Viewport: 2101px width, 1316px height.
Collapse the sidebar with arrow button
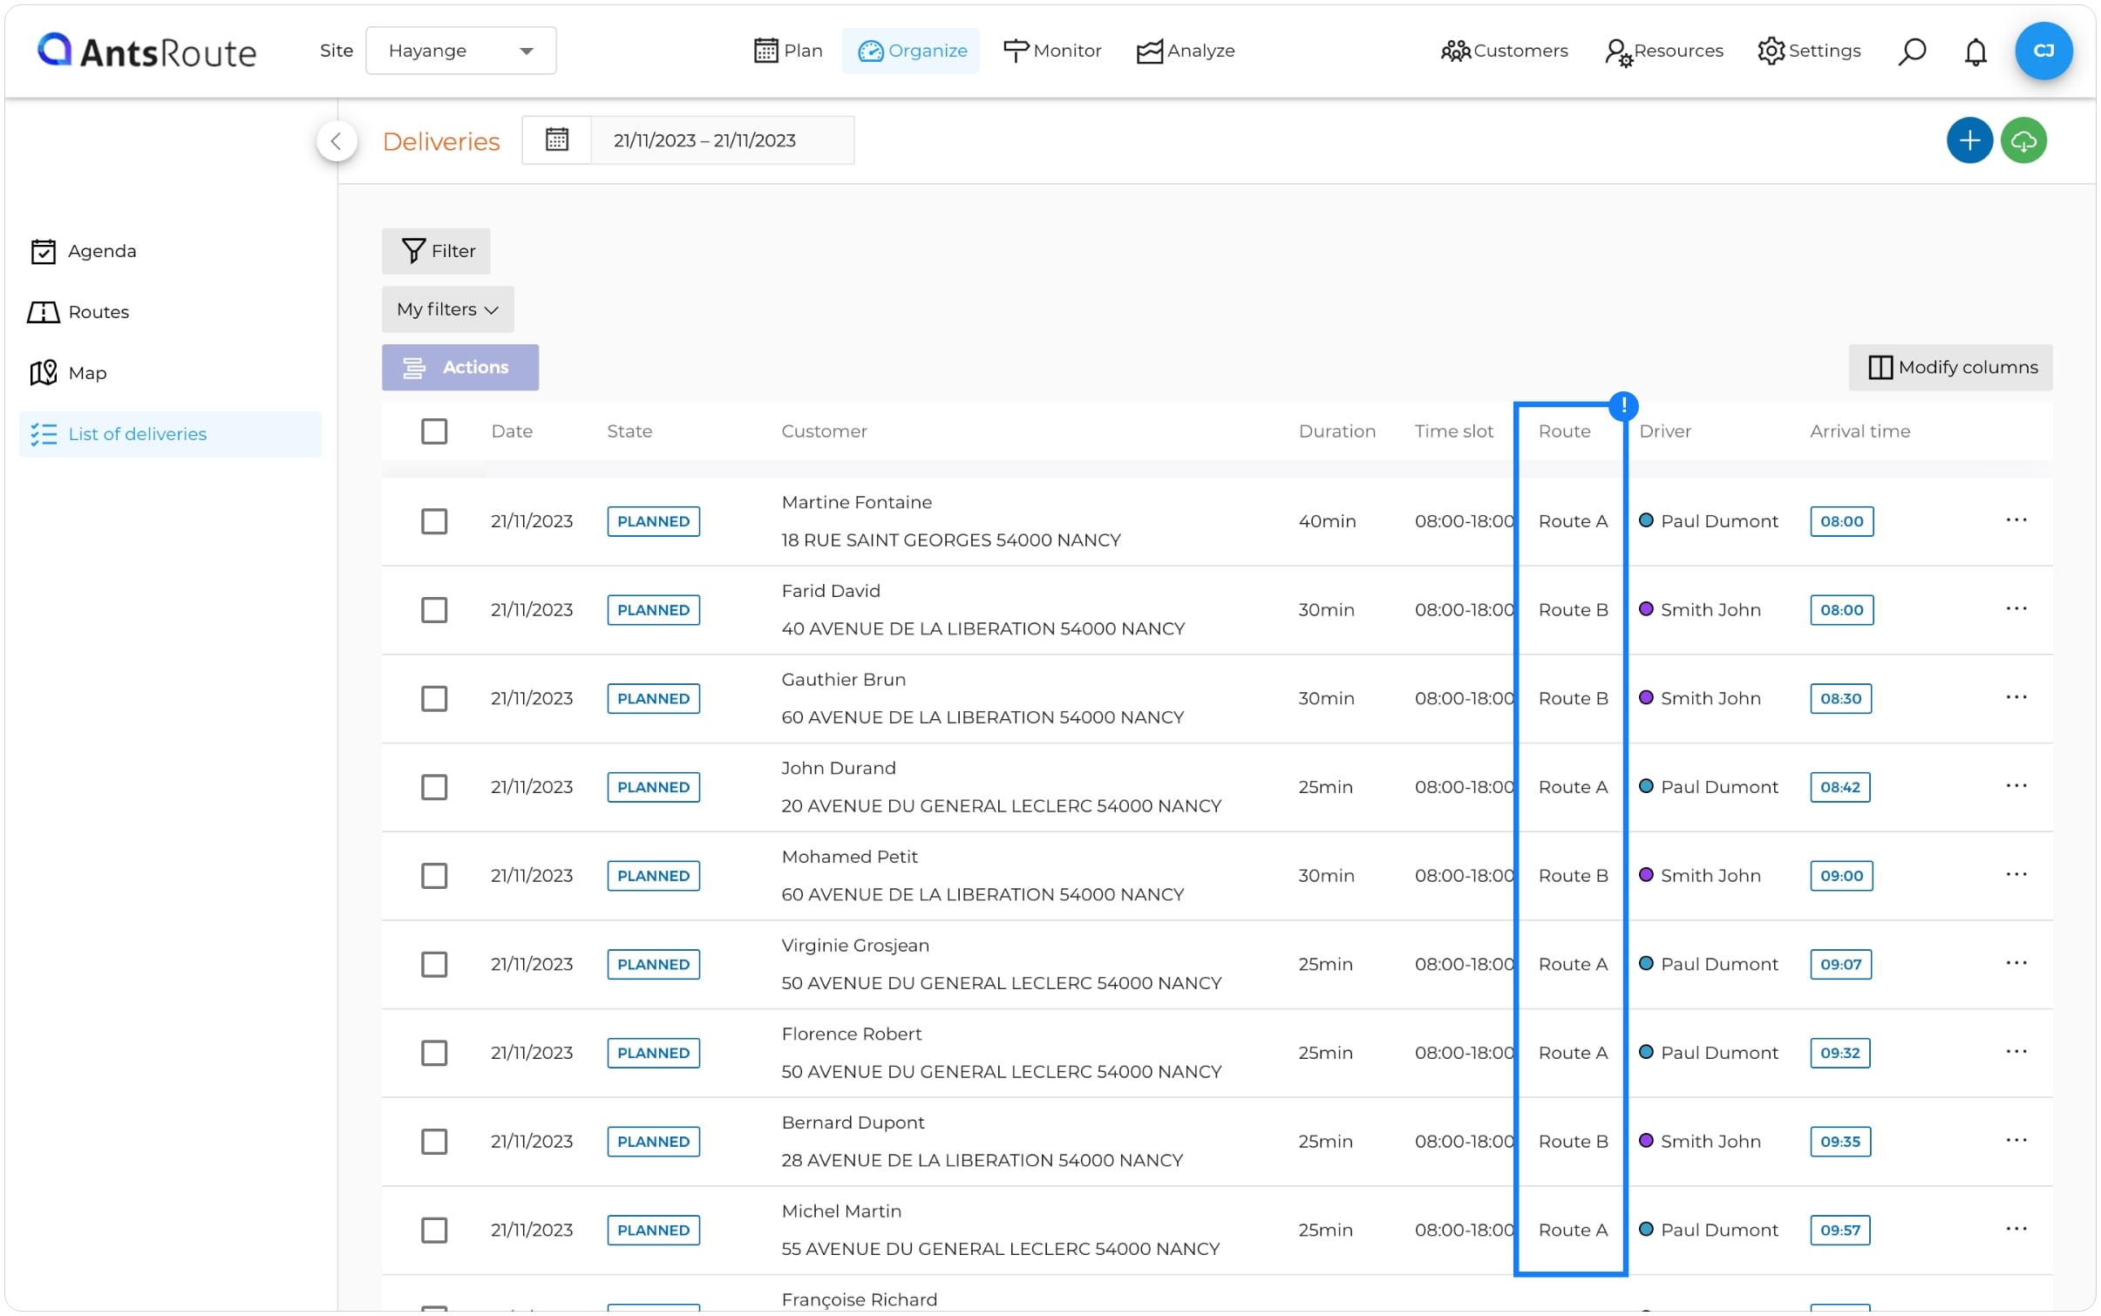point(337,140)
